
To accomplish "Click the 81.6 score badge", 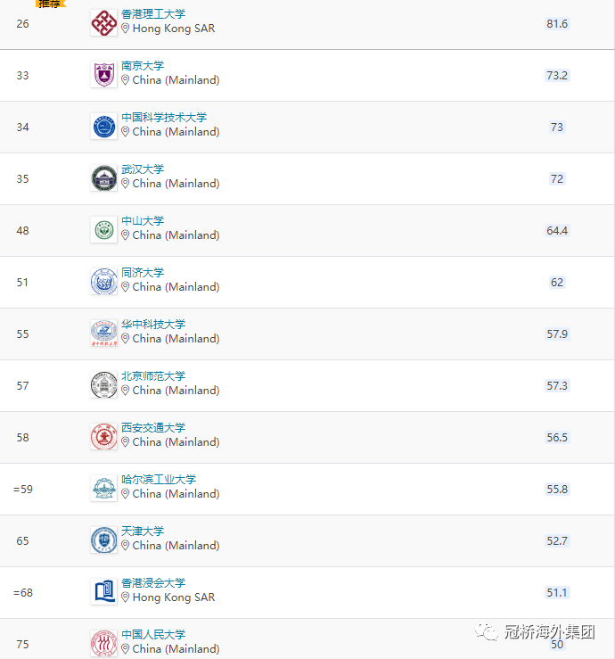I will 557,23.
